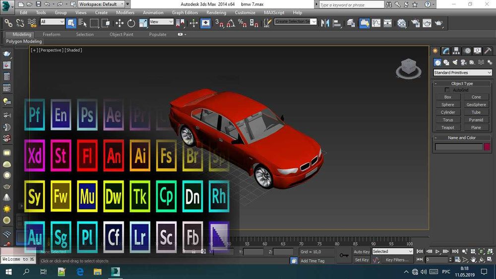Collapse the Object Type rollout
The image size is (496, 279).
pyautogui.click(x=462, y=83)
